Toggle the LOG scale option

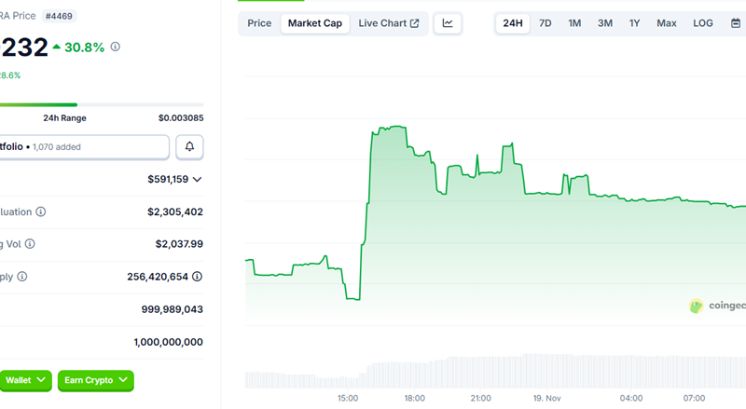[x=703, y=23]
